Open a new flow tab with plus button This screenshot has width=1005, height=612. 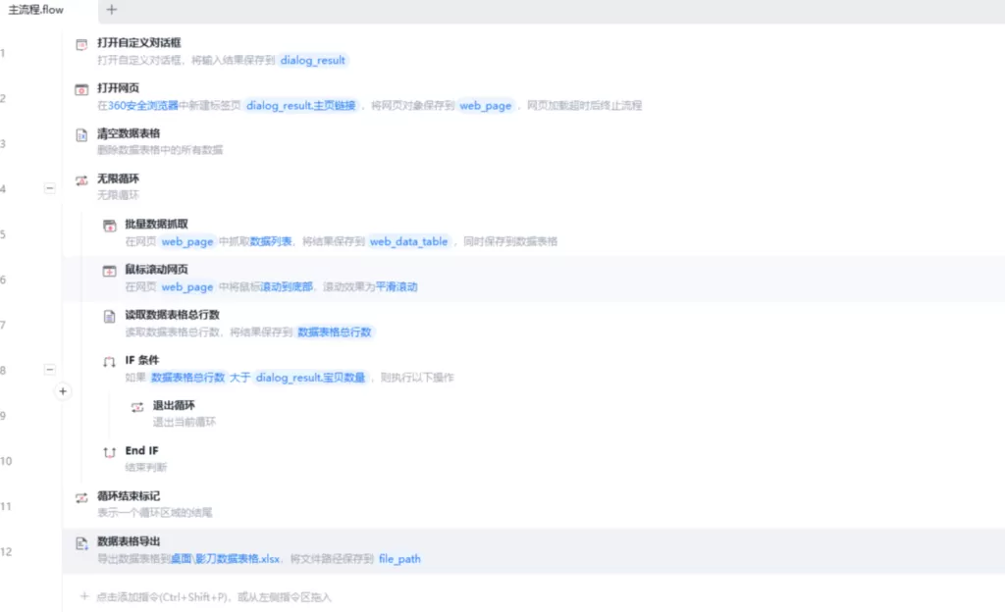(111, 10)
